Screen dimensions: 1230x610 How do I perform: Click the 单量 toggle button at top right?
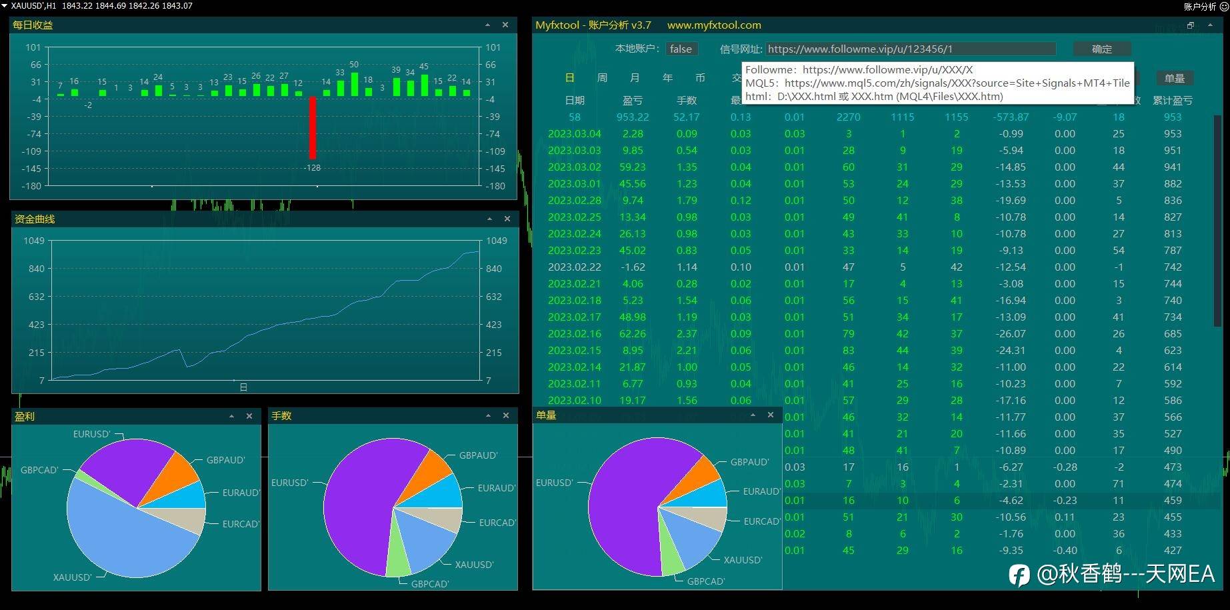(x=1174, y=78)
